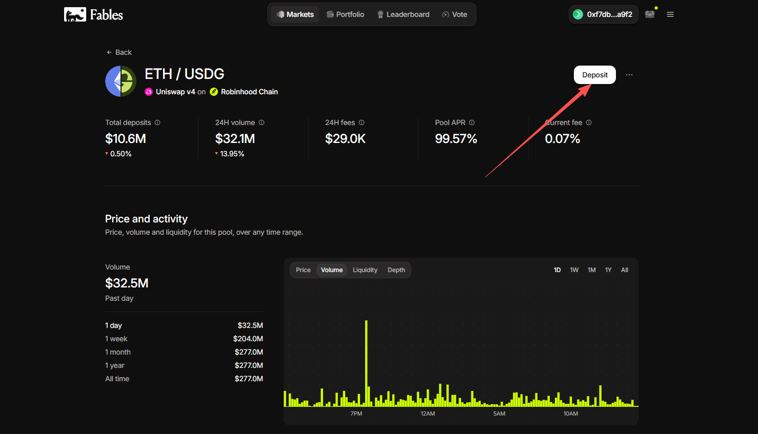
Task: Click the 24H volume info icon
Action: (x=262, y=122)
